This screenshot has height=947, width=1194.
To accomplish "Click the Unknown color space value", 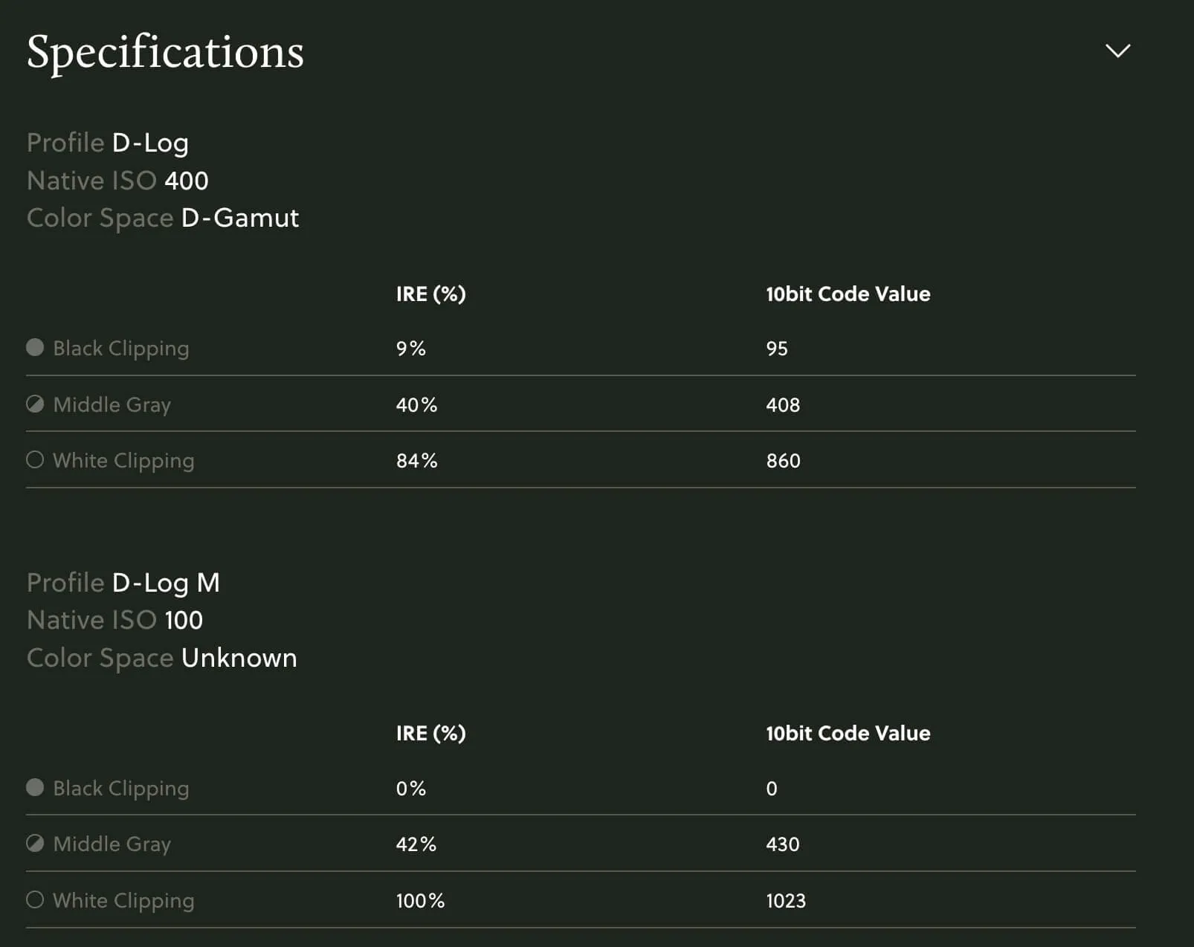I will pos(239,658).
